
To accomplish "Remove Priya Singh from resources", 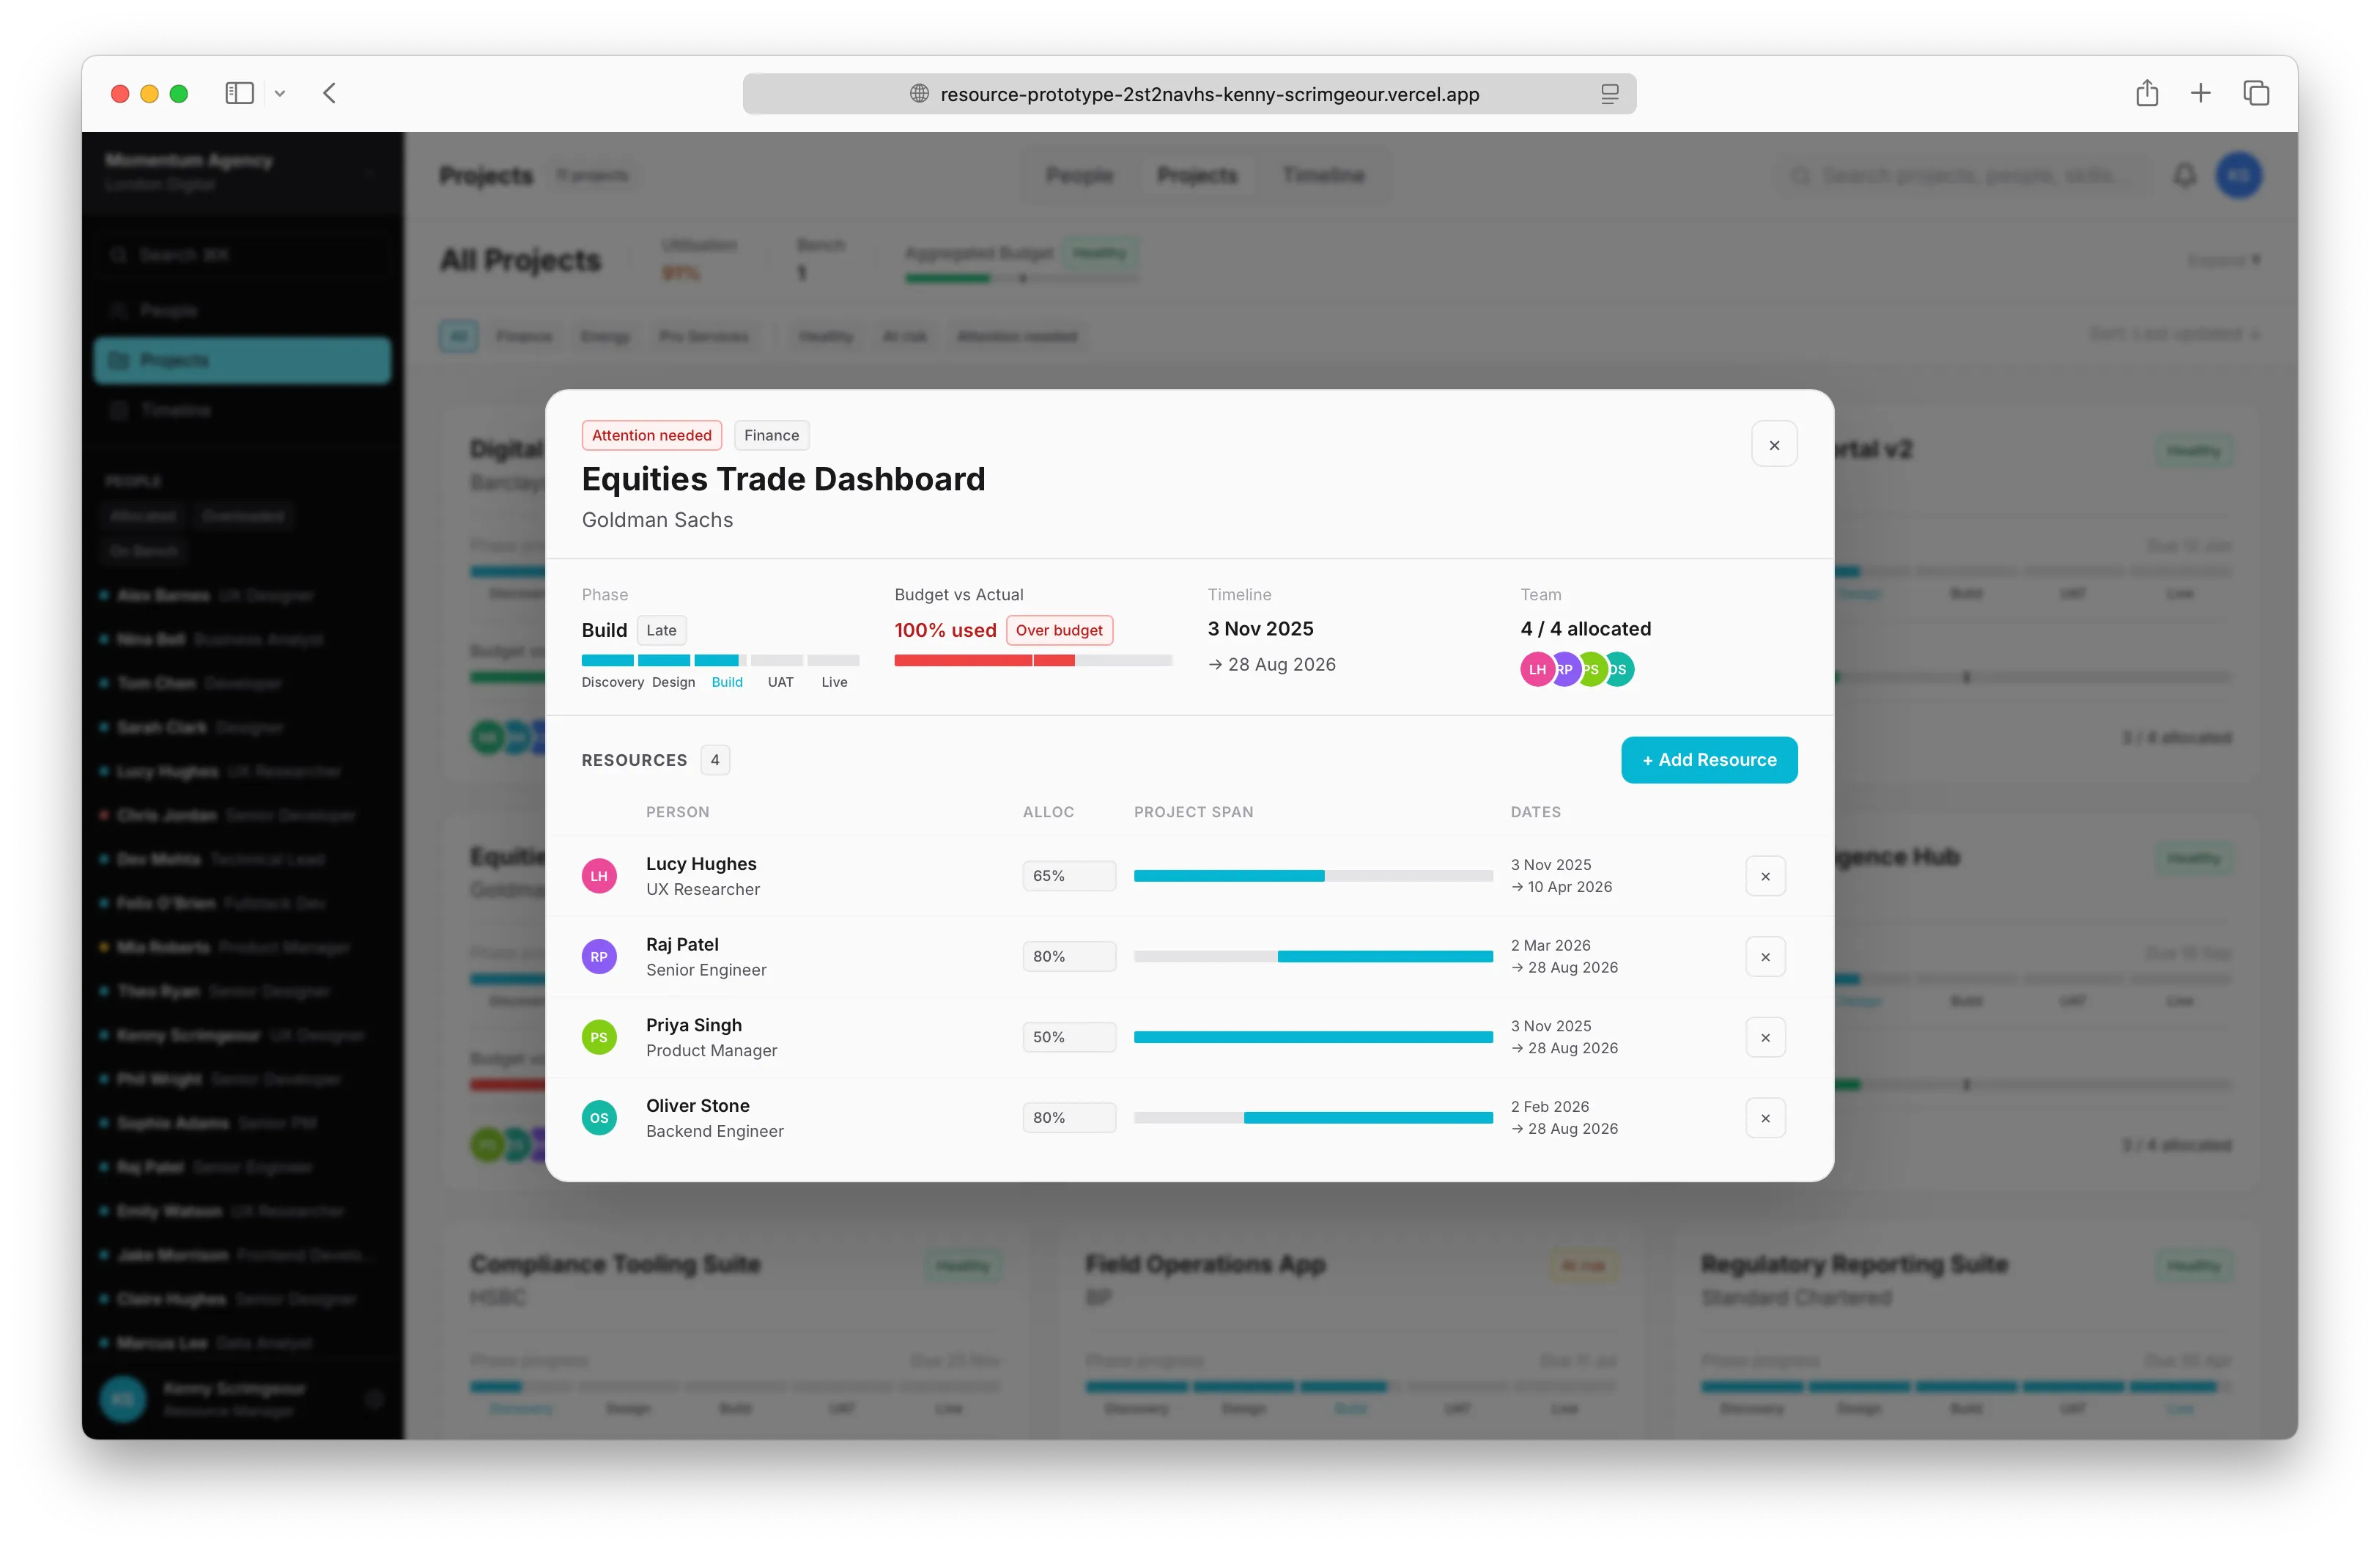I will click(1765, 1037).
